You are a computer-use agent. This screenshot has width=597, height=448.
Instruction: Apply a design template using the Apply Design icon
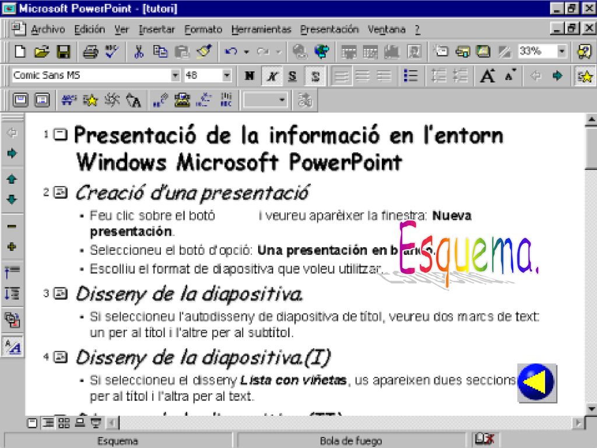[483, 51]
